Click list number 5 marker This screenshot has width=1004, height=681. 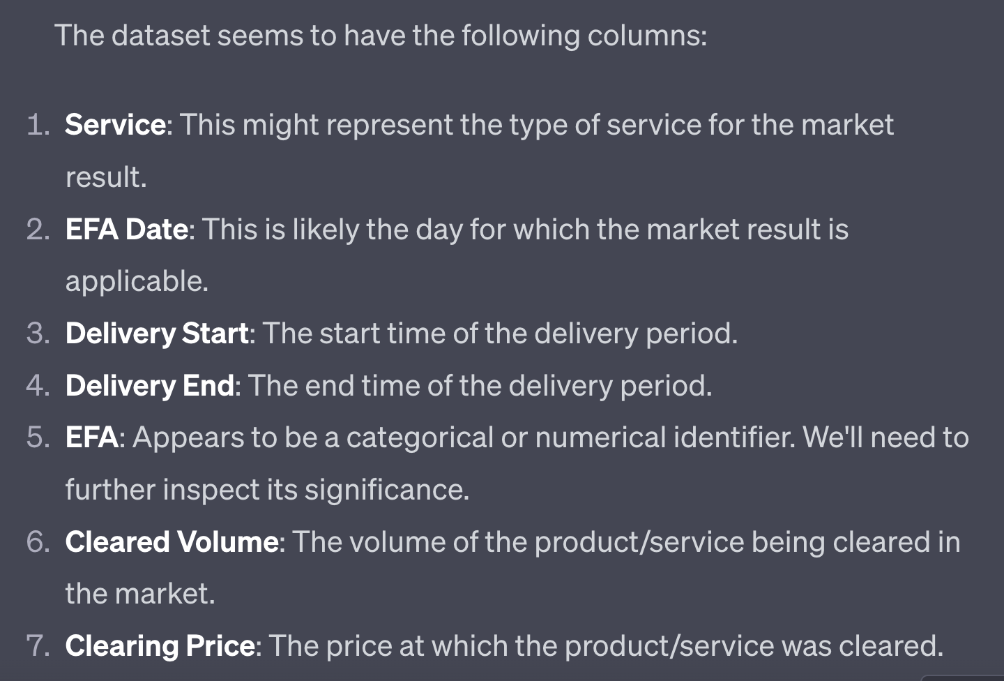[x=38, y=437]
